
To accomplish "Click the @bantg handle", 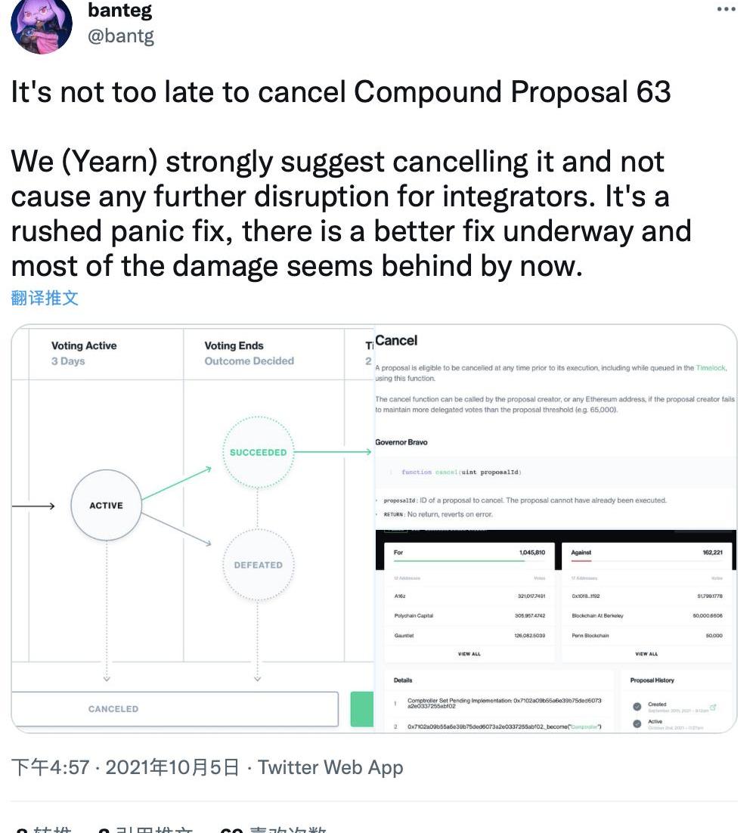I will coord(121,36).
